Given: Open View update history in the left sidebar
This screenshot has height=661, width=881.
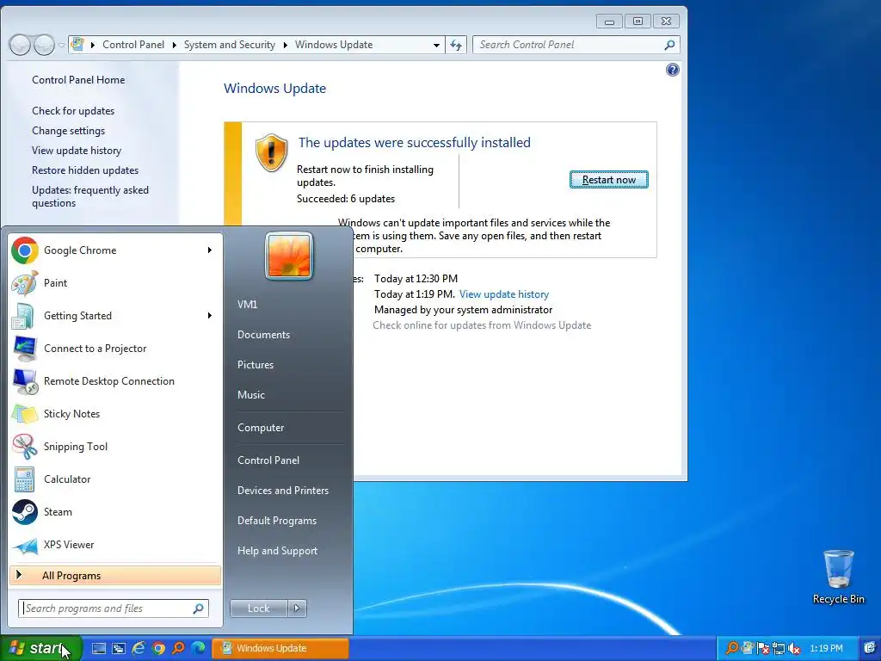Looking at the screenshot, I should pos(77,151).
